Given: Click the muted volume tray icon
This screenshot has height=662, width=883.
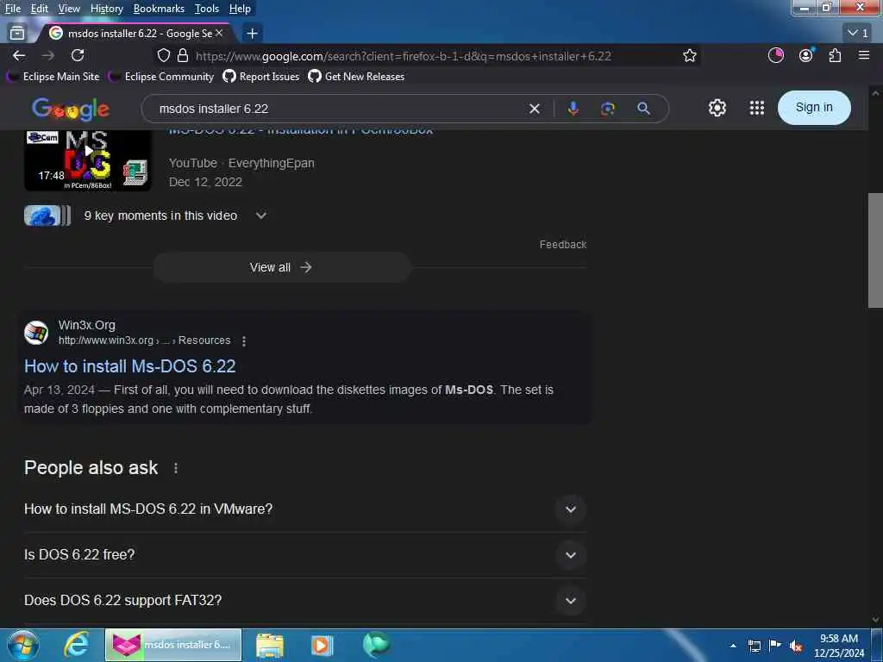Looking at the screenshot, I should click(x=796, y=646).
